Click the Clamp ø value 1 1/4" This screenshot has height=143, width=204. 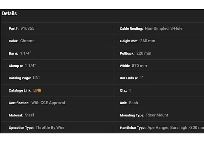[30, 66]
